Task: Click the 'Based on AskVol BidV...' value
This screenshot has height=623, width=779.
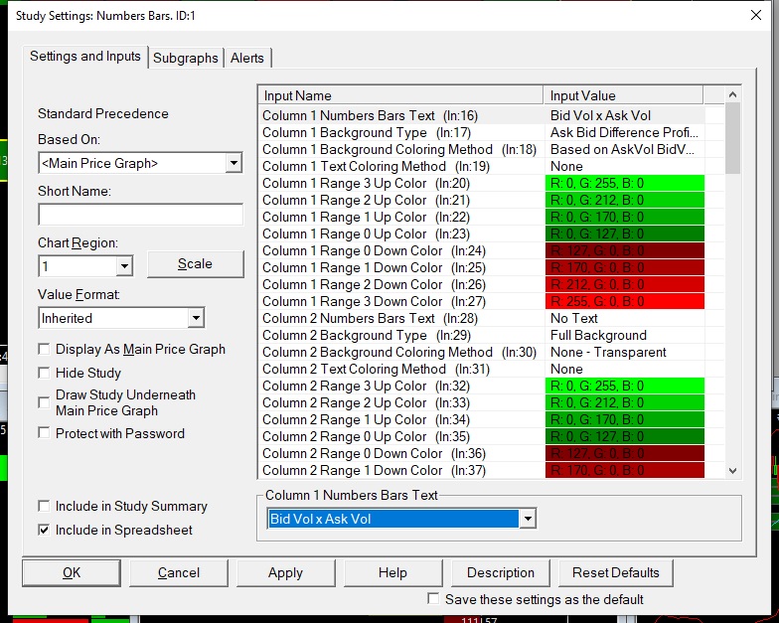Action: (622, 149)
